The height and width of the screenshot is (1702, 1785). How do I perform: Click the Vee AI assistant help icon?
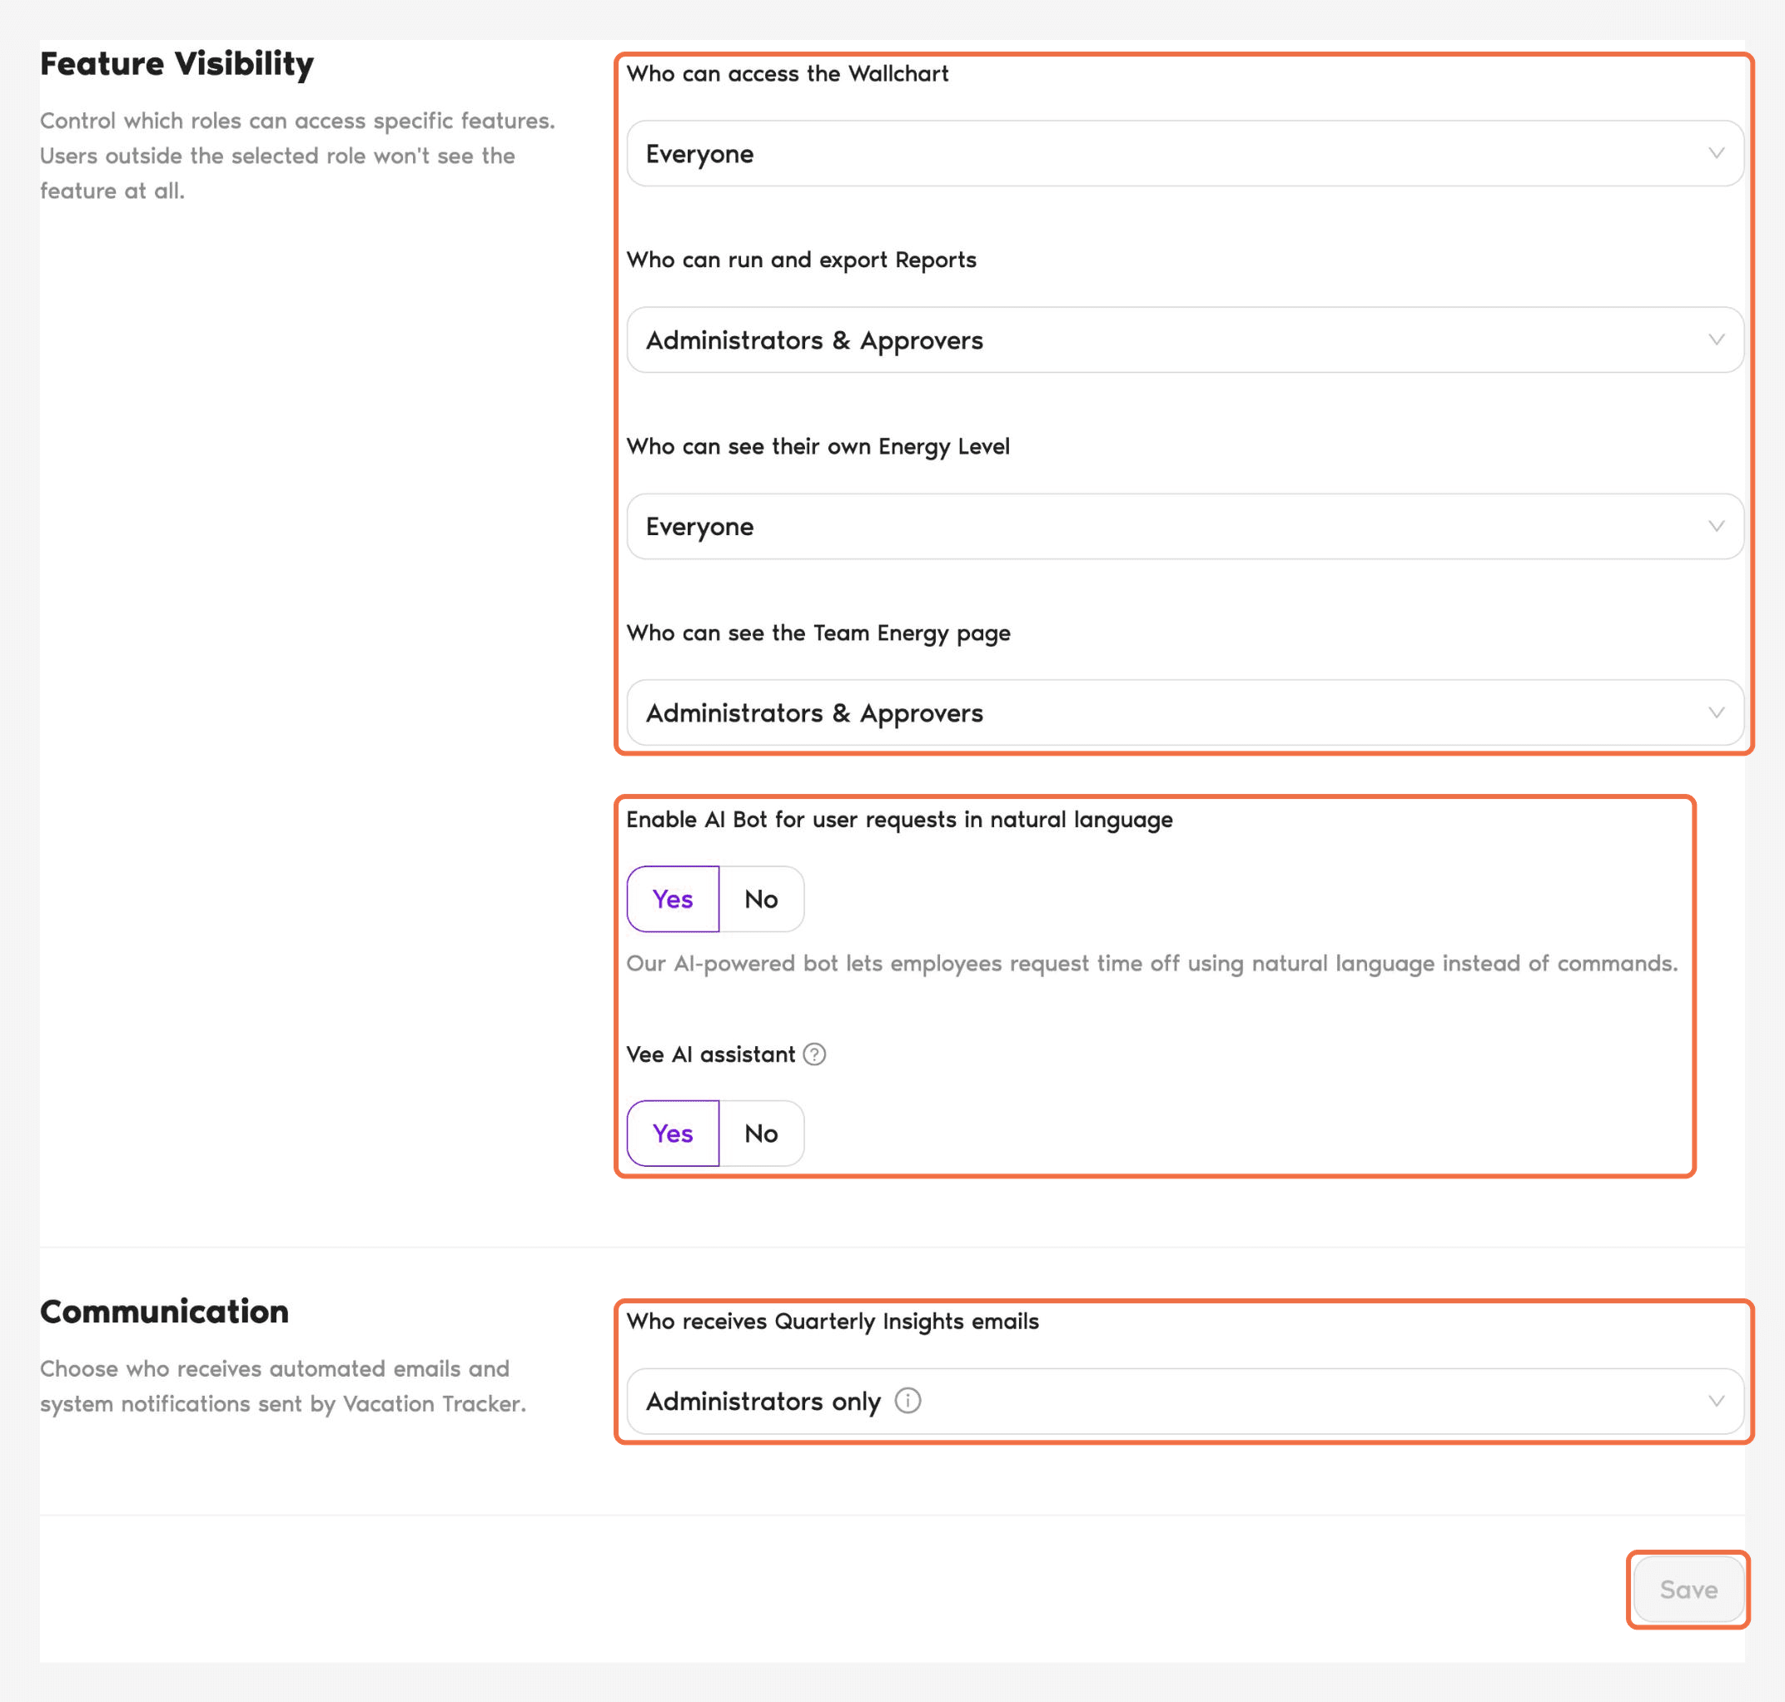tap(814, 1054)
